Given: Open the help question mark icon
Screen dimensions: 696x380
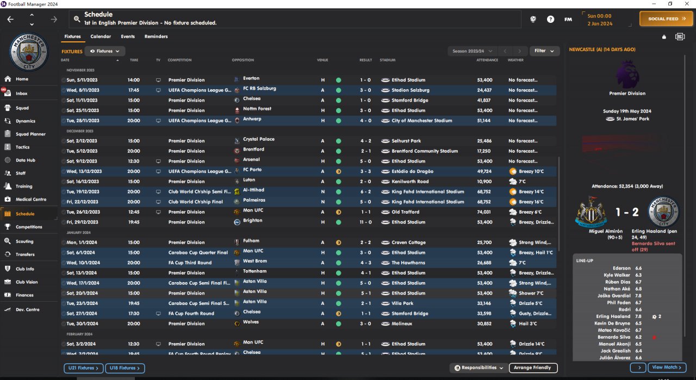Looking at the screenshot, I should pyautogui.click(x=551, y=19).
